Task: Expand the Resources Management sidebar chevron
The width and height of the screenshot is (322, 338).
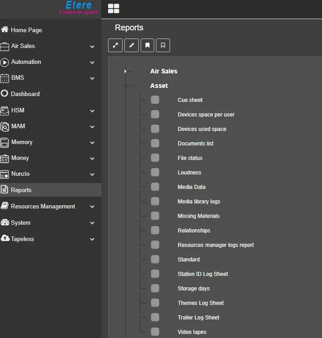Action: point(92,207)
